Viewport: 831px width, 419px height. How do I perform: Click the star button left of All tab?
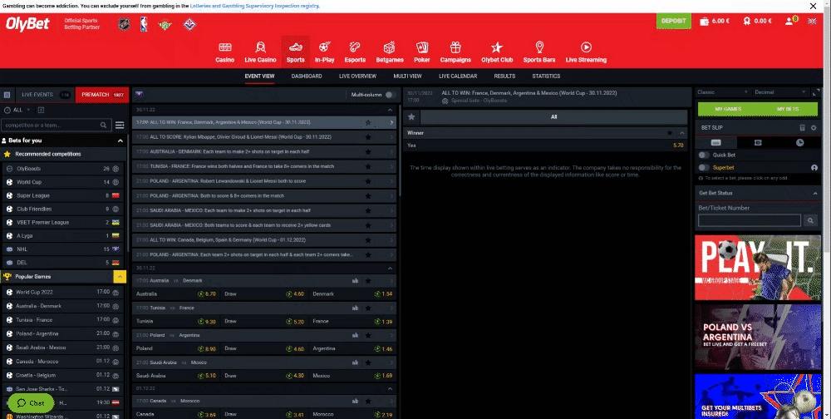tap(411, 116)
